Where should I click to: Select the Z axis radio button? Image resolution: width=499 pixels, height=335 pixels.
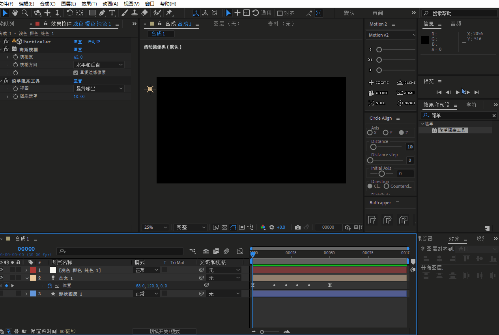tap(401, 133)
